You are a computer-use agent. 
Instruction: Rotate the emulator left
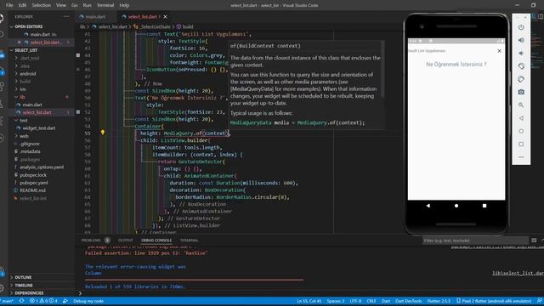[521, 66]
